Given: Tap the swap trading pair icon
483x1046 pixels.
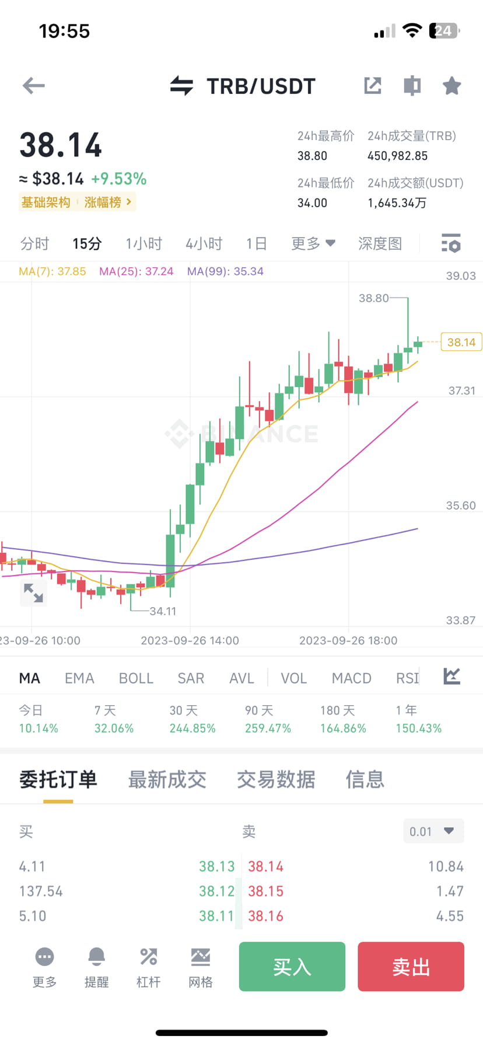Looking at the screenshot, I should [181, 86].
